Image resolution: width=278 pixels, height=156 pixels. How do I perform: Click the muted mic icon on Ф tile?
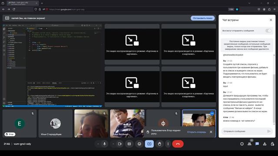[x=176, y=114]
